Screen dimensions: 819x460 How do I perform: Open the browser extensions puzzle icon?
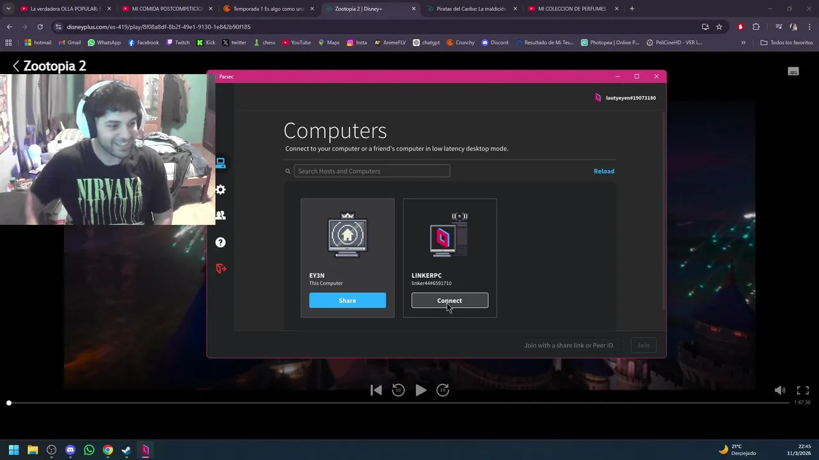click(756, 27)
